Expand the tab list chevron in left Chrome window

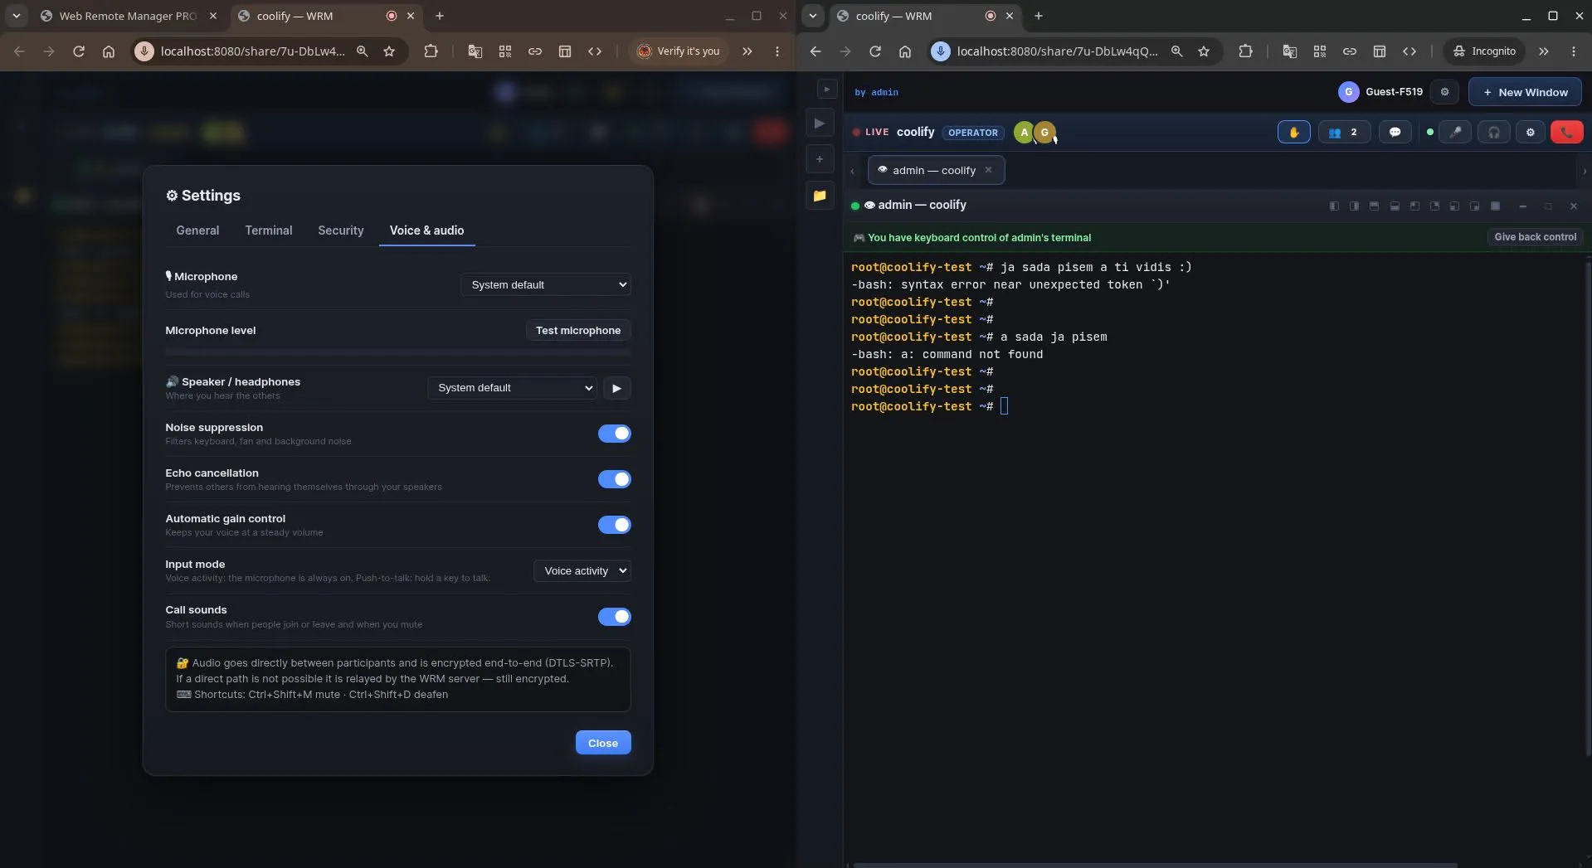(x=16, y=16)
